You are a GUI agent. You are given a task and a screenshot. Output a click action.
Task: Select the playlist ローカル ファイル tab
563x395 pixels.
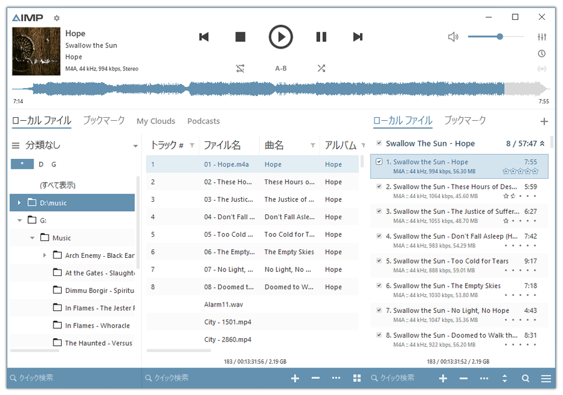click(403, 121)
